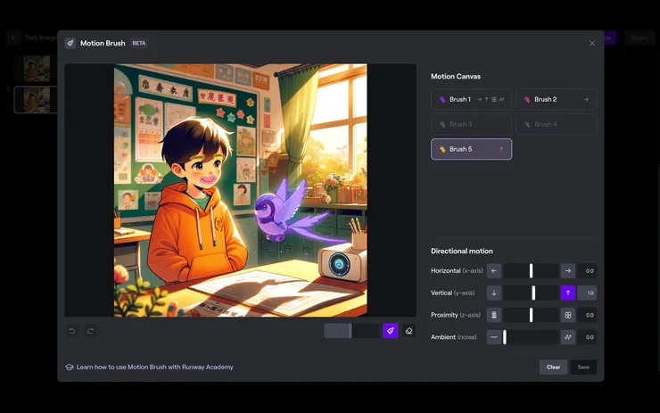660x413 pixels.
Task: Clear all motion brushes
Action: [553, 368]
